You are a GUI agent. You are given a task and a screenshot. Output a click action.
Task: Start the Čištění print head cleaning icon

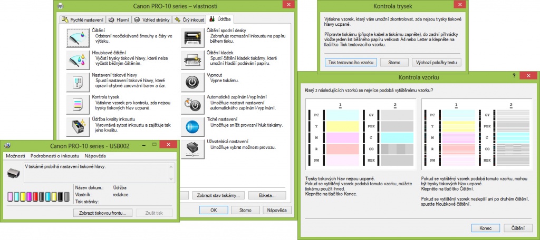[78, 37]
